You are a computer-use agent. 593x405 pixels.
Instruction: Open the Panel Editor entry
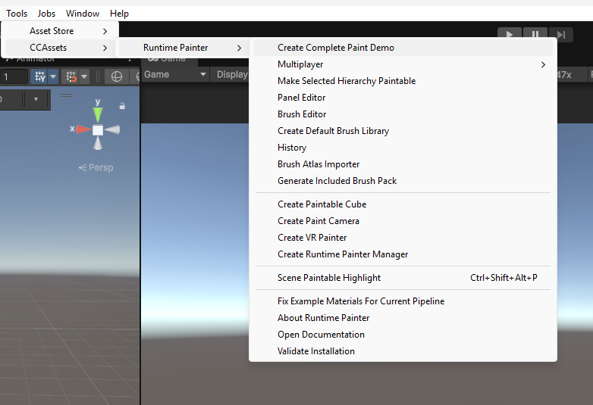tap(403, 98)
